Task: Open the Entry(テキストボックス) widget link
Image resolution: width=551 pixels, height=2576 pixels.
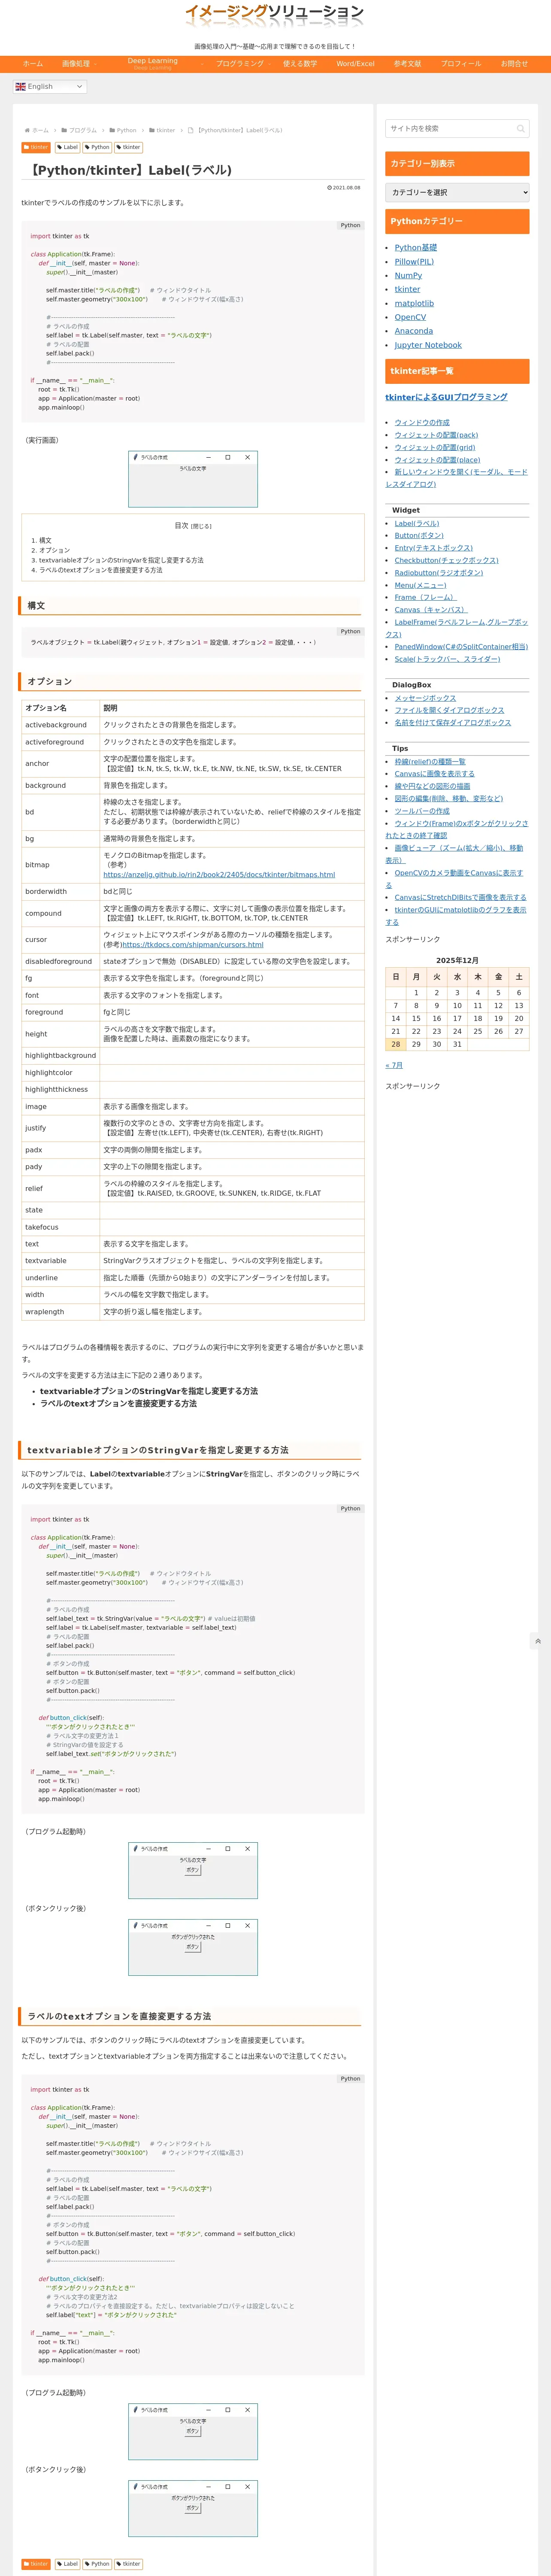Action: [434, 548]
